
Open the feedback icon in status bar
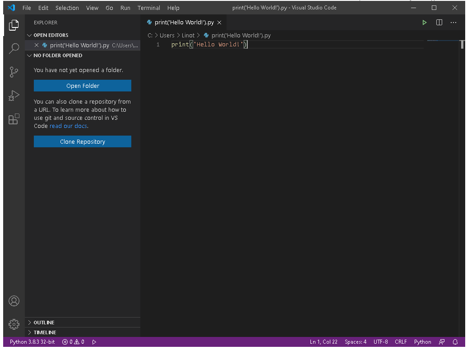click(442, 342)
